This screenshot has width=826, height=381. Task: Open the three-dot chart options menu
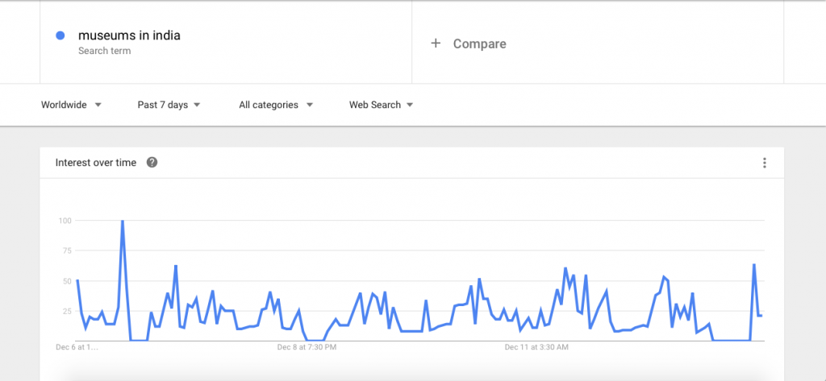[765, 164]
